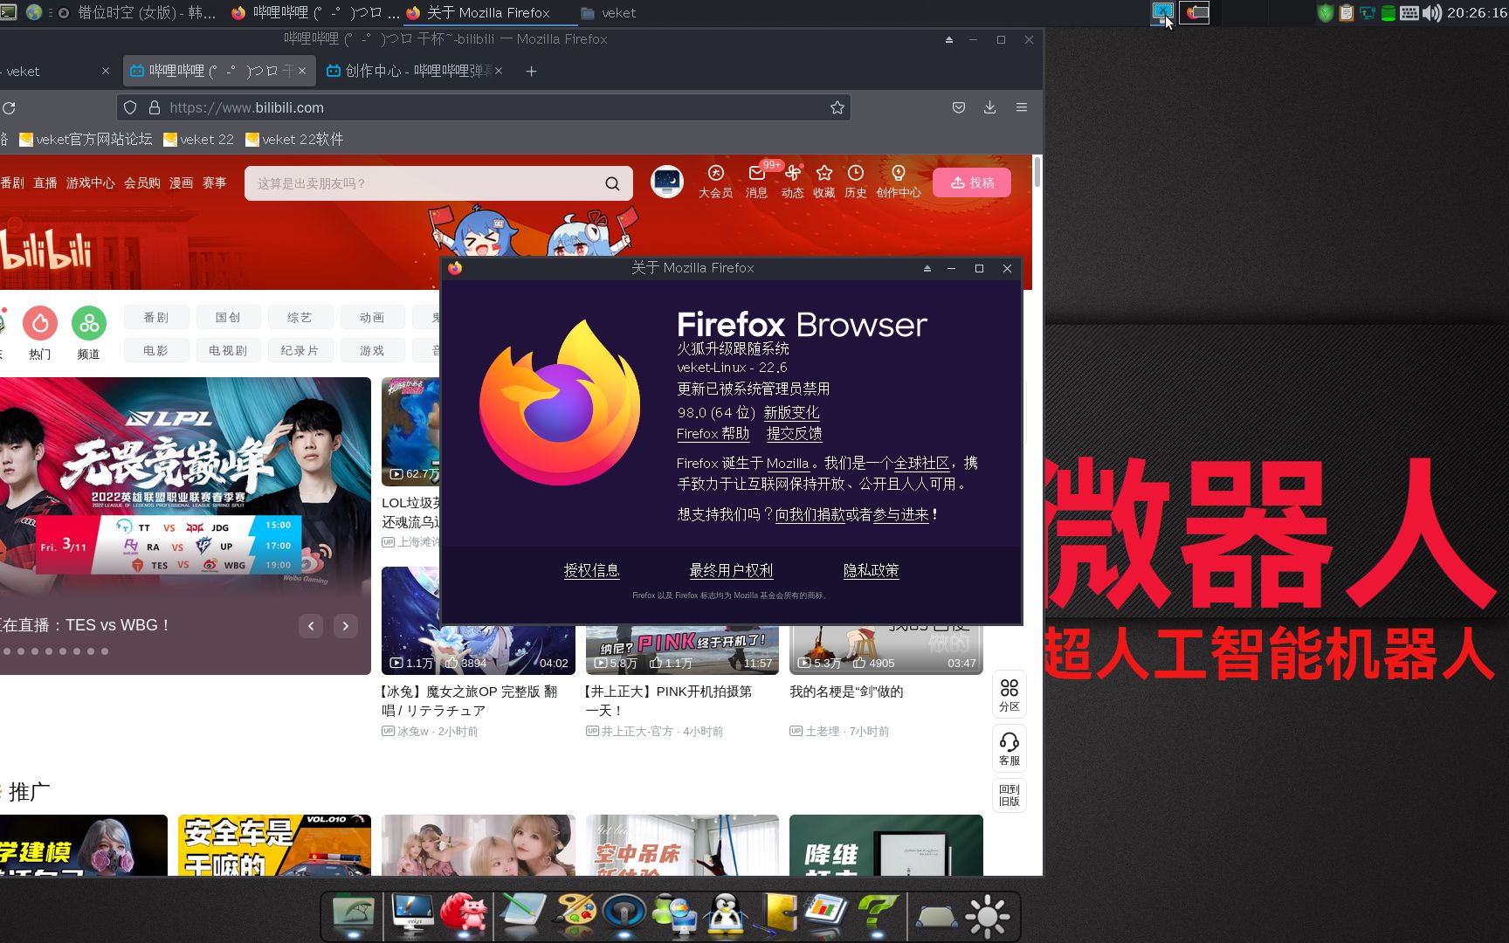Click the 热门 flame icon

coord(40,324)
